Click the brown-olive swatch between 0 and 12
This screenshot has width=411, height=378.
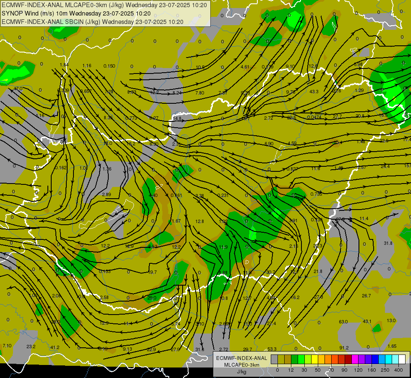[288, 359]
